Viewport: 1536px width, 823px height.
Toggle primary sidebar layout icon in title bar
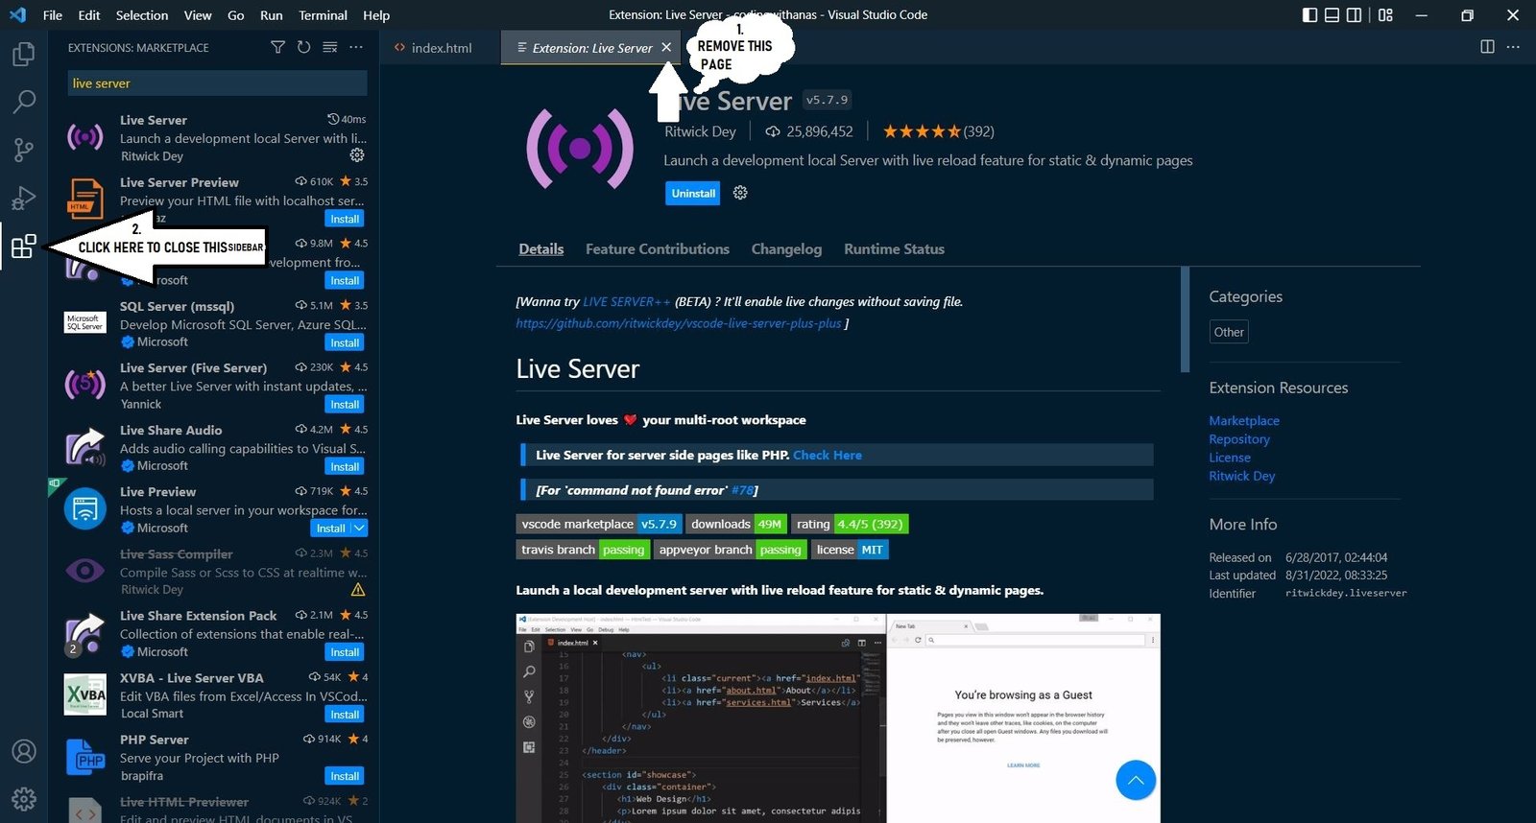pos(1309,15)
